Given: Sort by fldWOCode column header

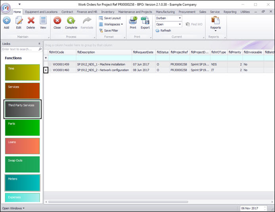Looking at the screenshot, I should pos(62,52).
